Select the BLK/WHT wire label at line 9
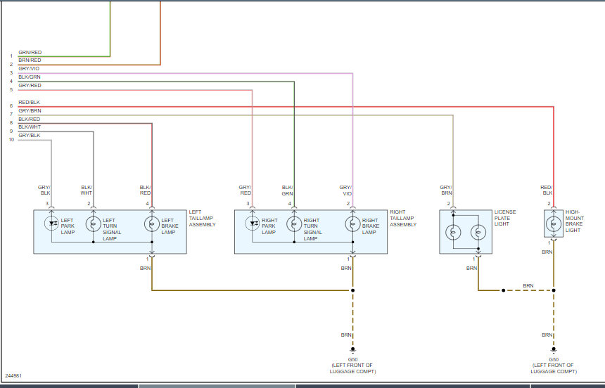 click(30, 127)
